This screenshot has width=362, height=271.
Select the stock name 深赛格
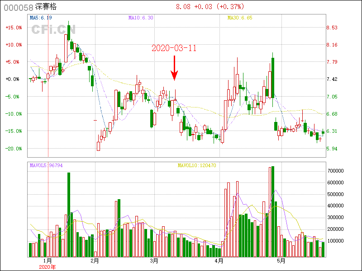tap(46, 7)
